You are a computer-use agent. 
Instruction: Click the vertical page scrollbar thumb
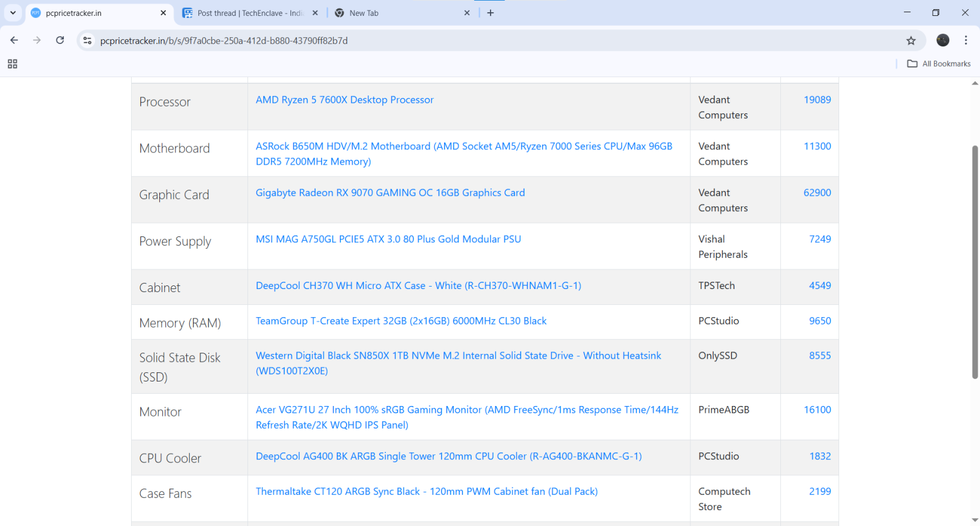[x=975, y=262]
